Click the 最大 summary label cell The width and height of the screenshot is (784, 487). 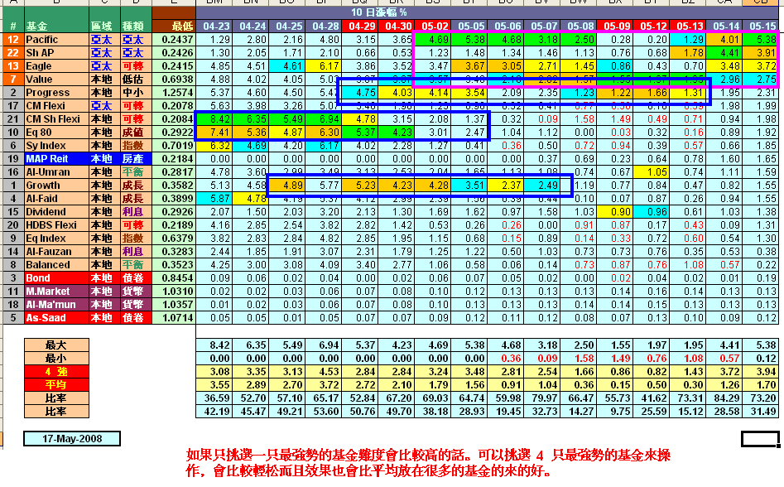tap(56, 345)
